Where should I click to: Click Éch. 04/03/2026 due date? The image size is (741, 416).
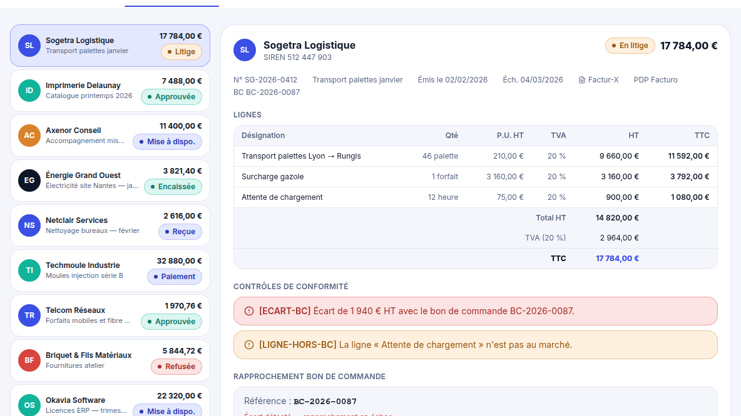[x=533, y=80]
